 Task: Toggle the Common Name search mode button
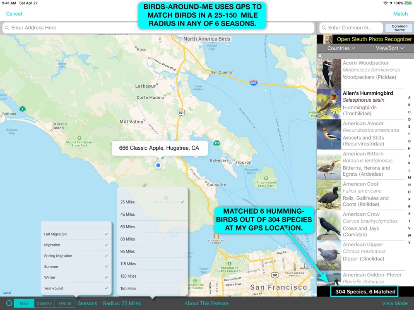[399, 28]
